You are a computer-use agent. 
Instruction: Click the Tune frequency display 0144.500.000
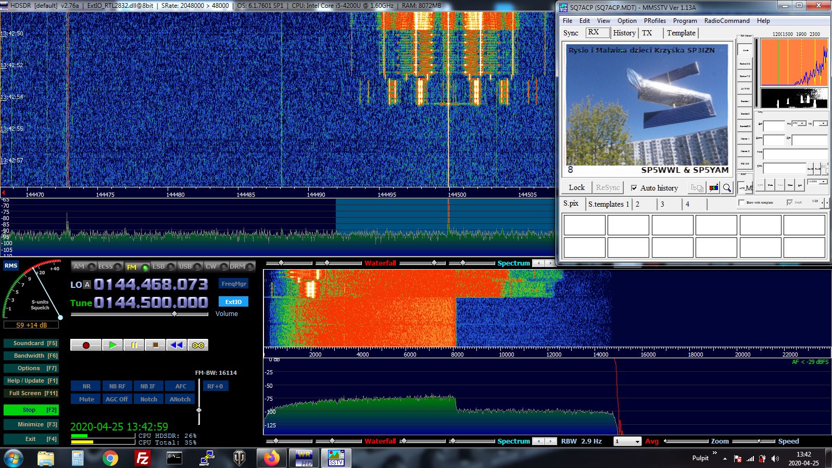(151, 302)
